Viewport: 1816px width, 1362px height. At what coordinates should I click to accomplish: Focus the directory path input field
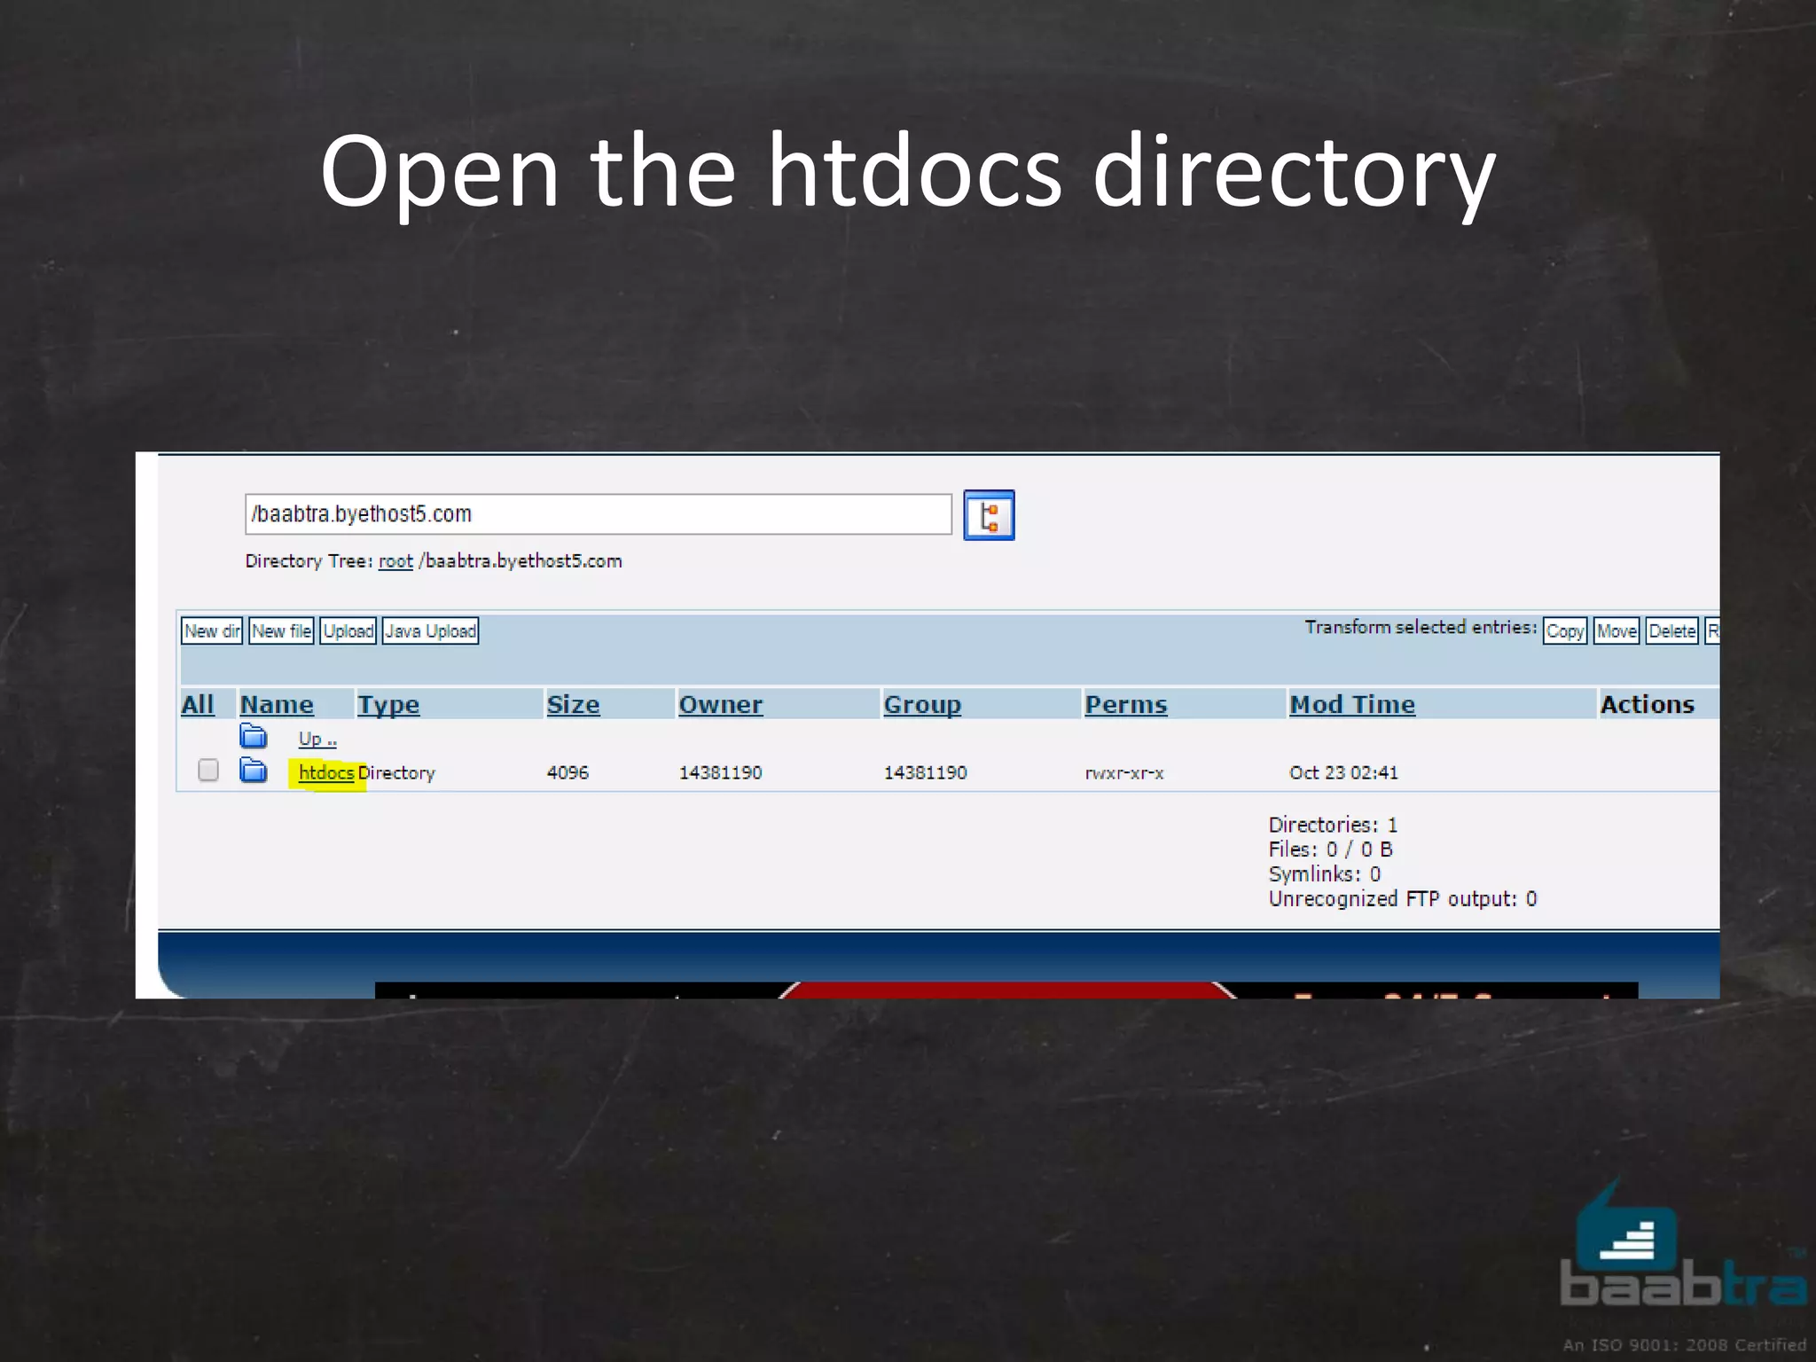click(599, 514)
